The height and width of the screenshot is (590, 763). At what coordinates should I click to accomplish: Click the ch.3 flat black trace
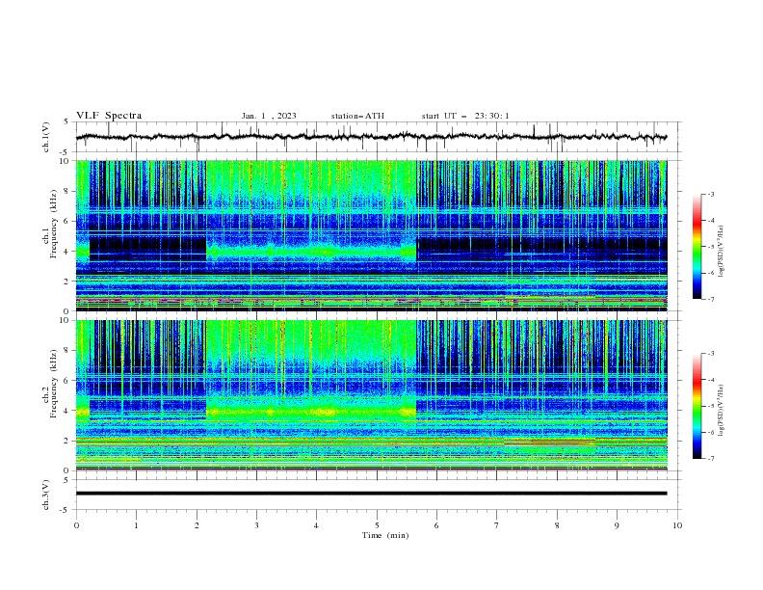(371, 494)
